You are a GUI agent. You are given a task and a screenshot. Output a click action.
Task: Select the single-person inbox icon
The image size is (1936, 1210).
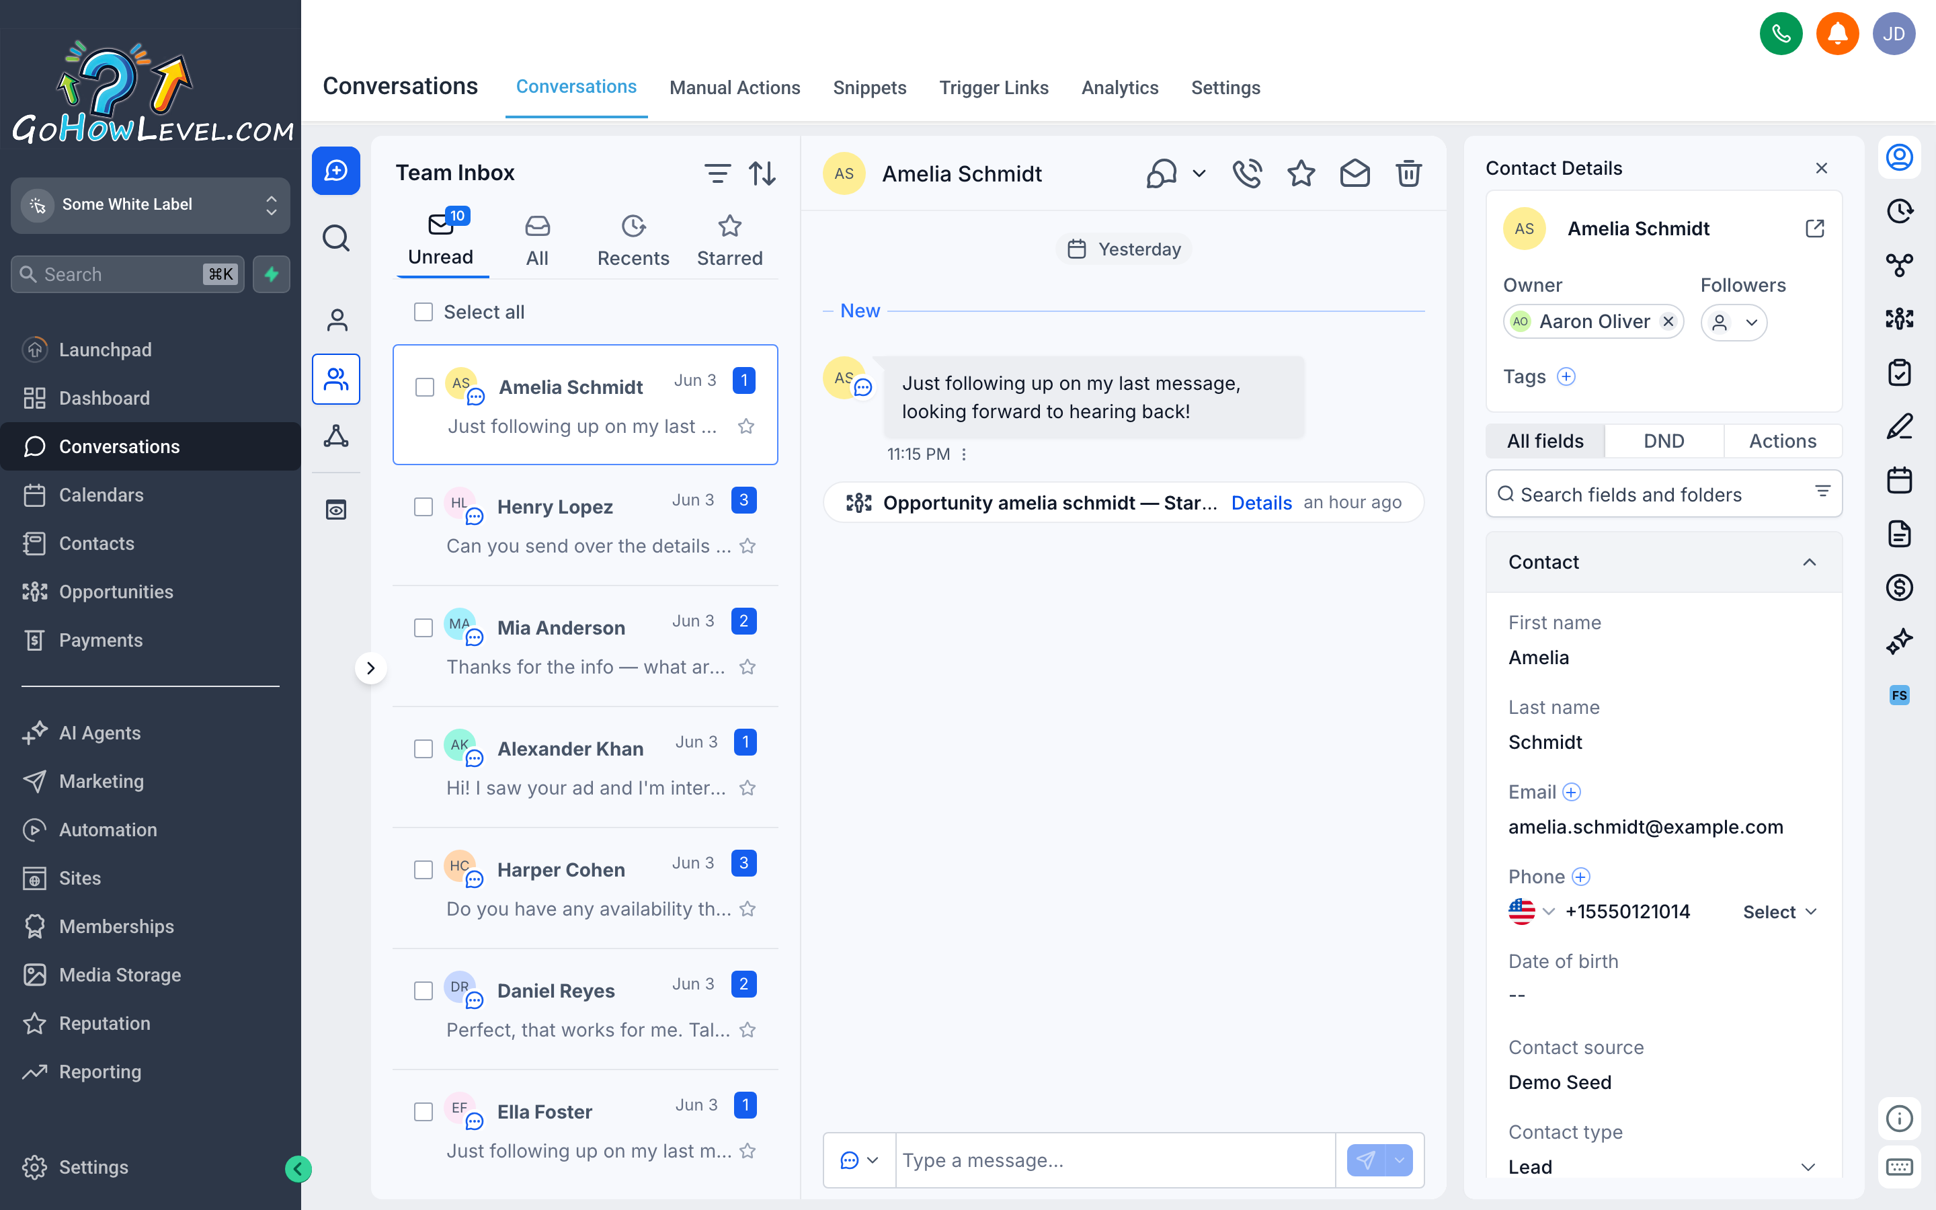tap(337, 320)
